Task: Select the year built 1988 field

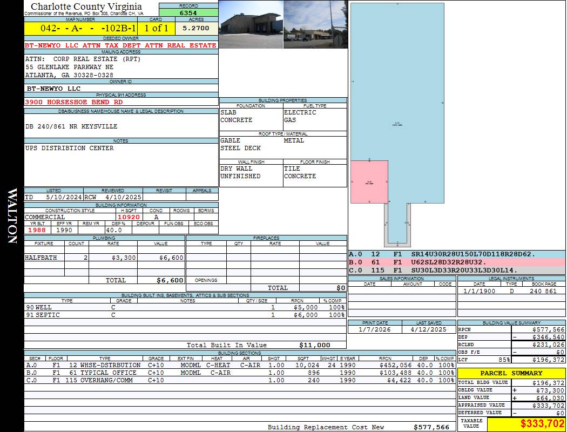Action: (37, 230)
